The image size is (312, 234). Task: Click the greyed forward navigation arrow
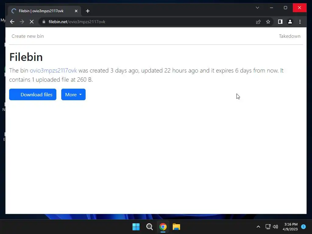[22, 22]
